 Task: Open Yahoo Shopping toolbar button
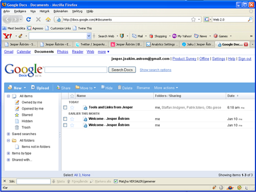(158, 36)
